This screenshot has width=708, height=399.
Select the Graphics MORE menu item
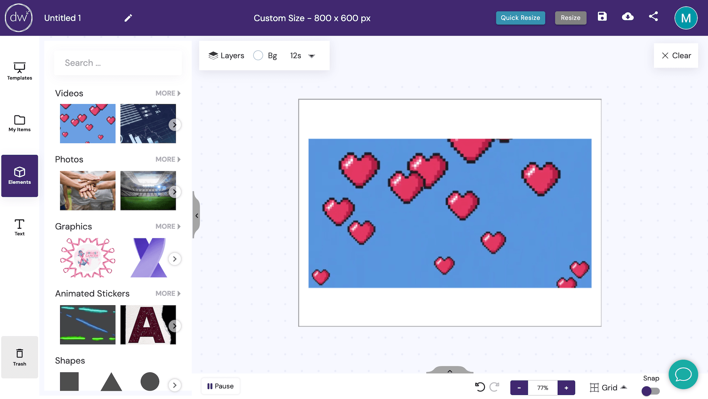click(x=167, y=226)
